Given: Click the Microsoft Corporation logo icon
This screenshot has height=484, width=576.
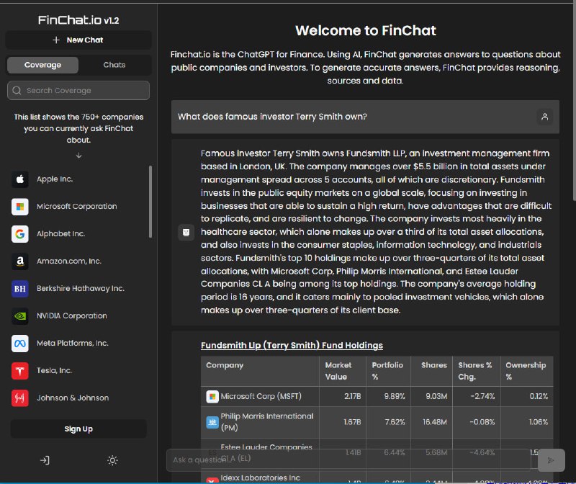Looking at the screenshot, I should [20, 207].
